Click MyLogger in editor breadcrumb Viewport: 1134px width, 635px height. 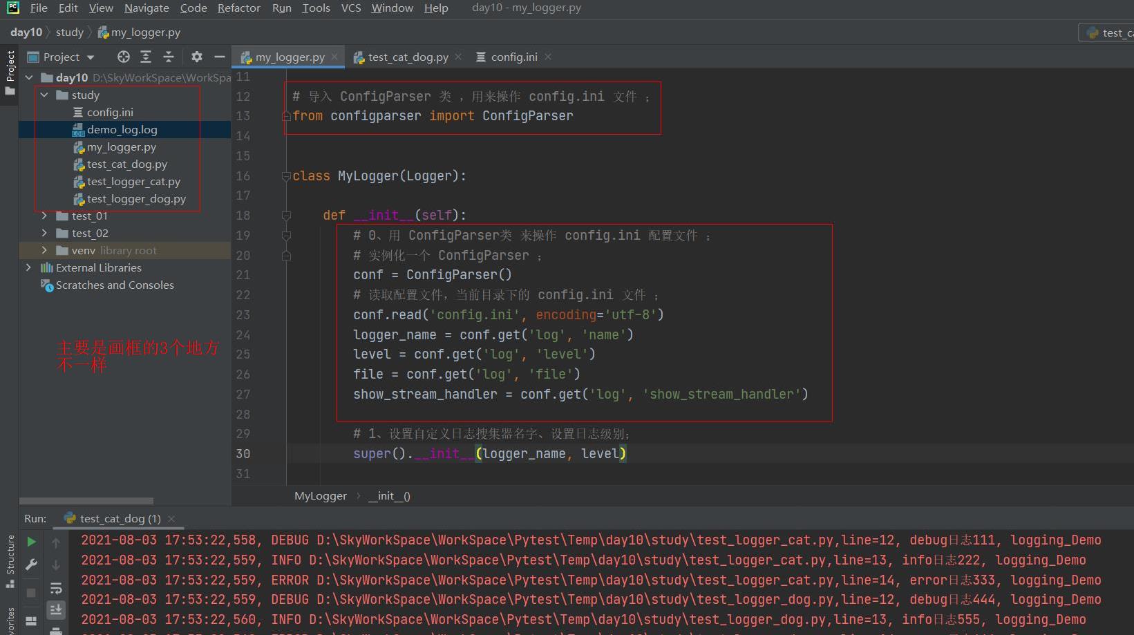click(321, 495)
